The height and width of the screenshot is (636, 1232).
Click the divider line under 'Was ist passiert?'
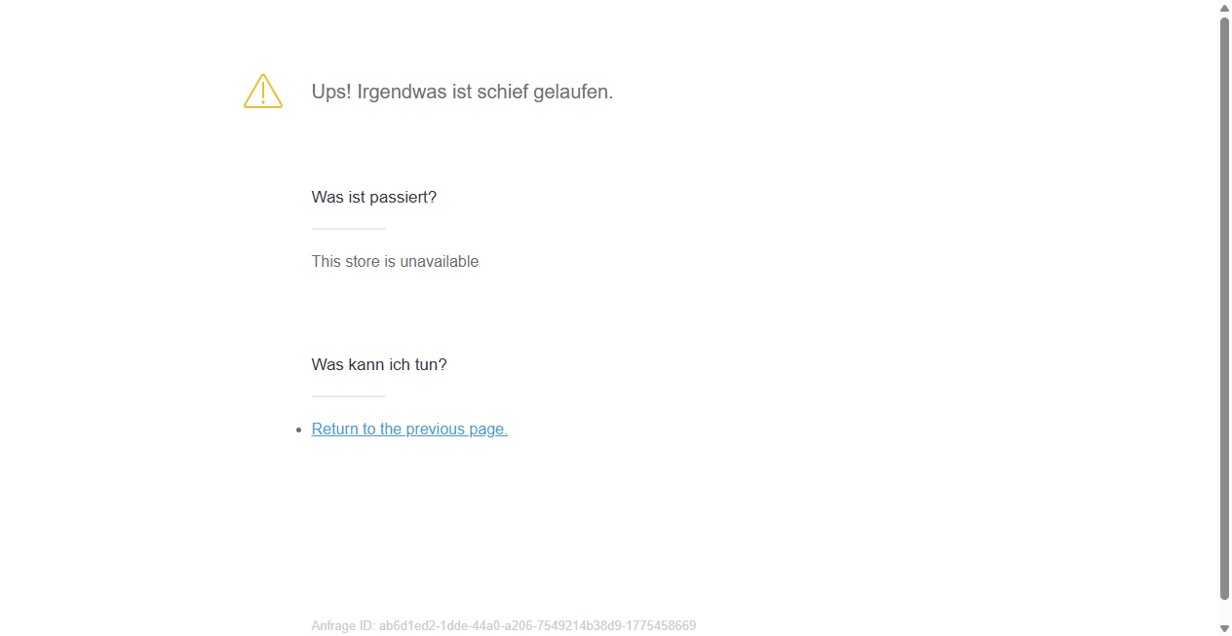pyautogui.click(x=349, y=229)
